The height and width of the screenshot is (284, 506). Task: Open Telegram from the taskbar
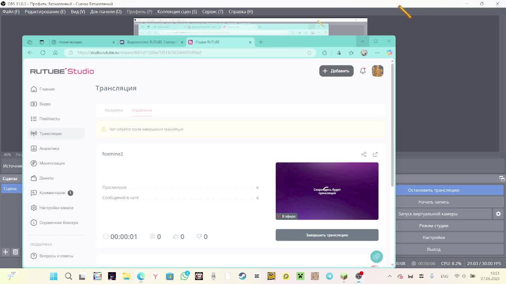point(329,276)
